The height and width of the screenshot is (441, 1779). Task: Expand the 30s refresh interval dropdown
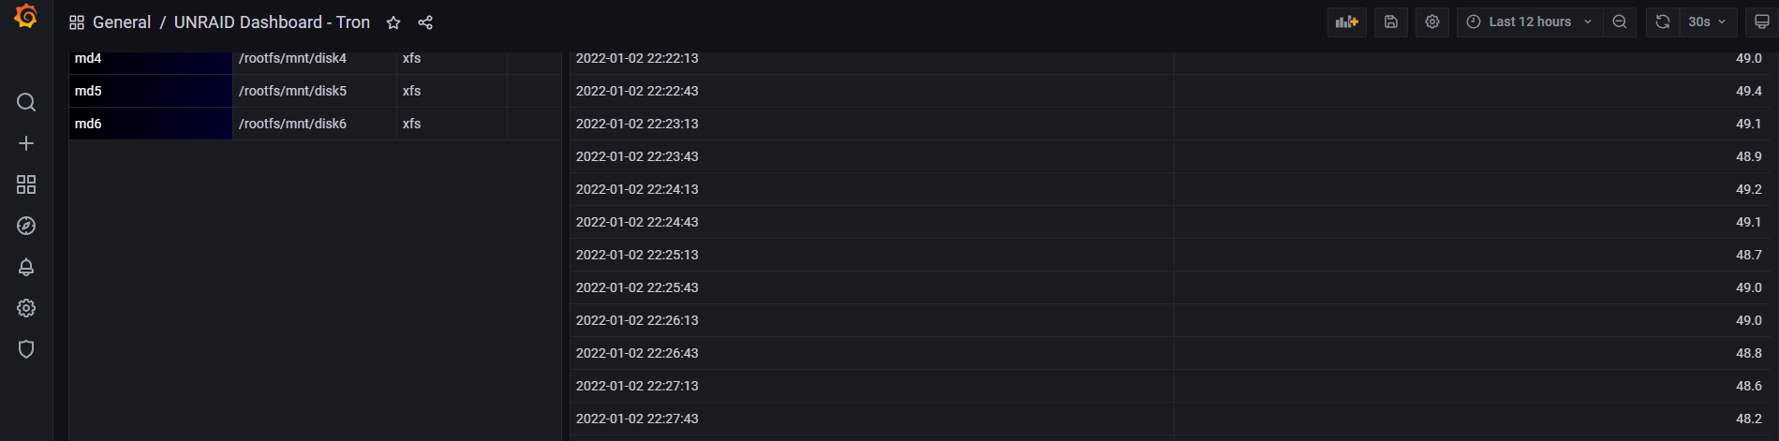(1708, 22)
